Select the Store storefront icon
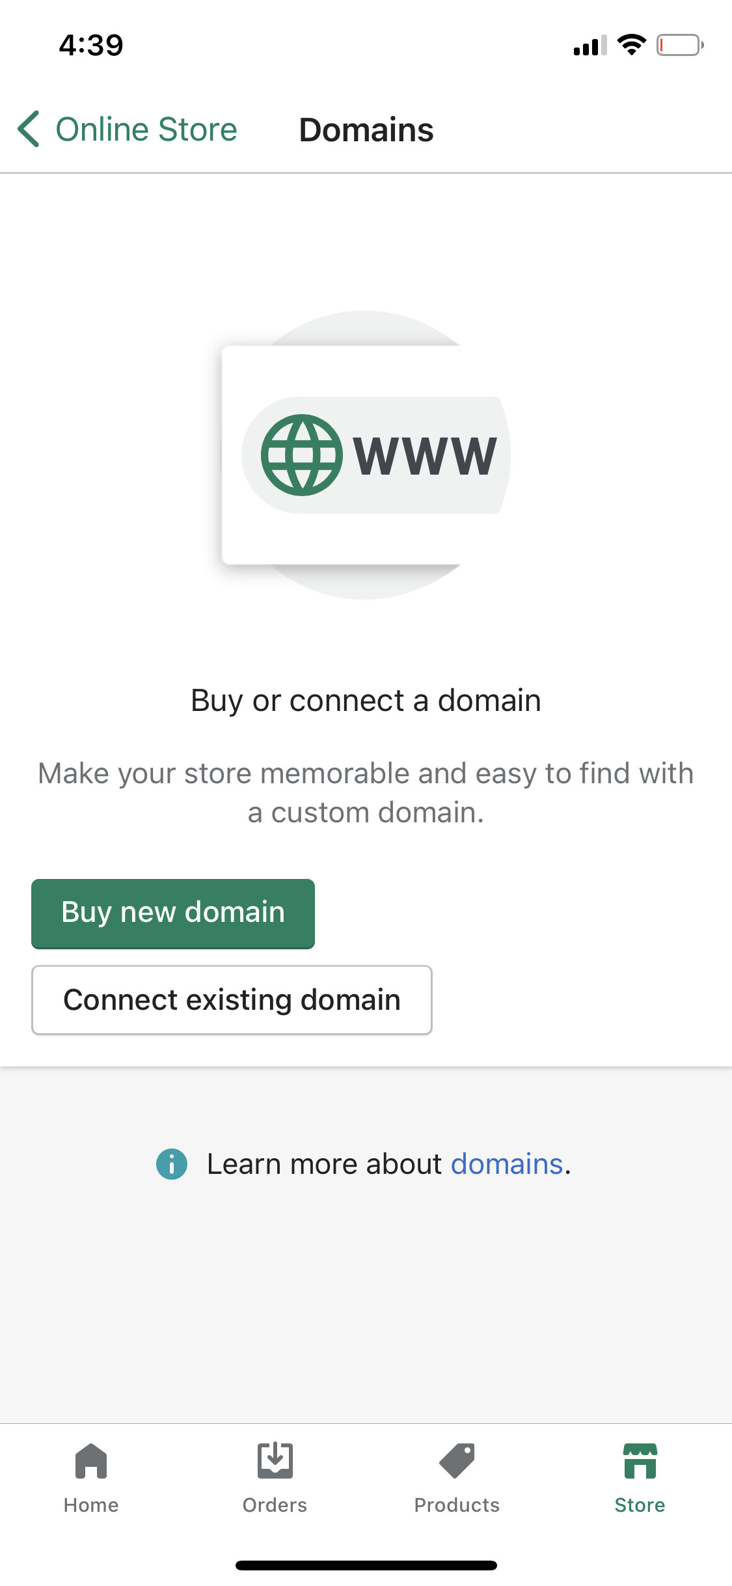This screenshot has height=1586, width=732. click(640, 1460)
